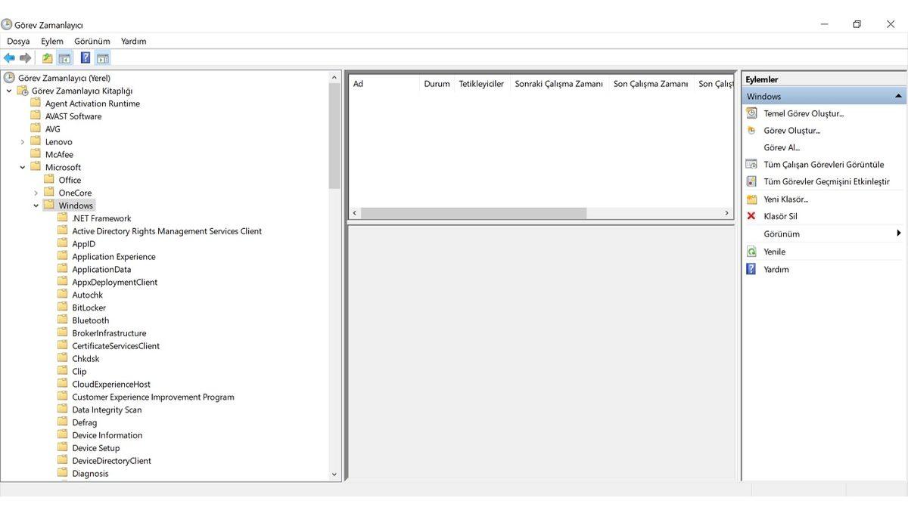Click the red Klasör Sil icon
This screenshot has width=908, height=510.
[751, 216]
